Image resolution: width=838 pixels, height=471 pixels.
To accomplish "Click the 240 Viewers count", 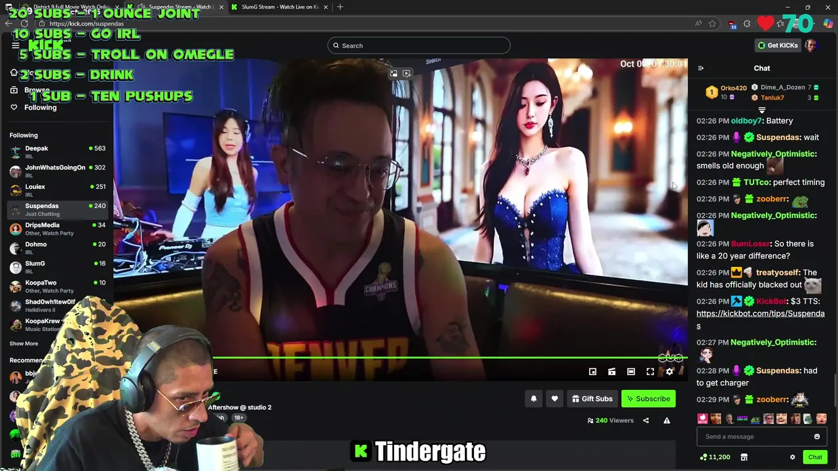I will (x=610, y=421).
